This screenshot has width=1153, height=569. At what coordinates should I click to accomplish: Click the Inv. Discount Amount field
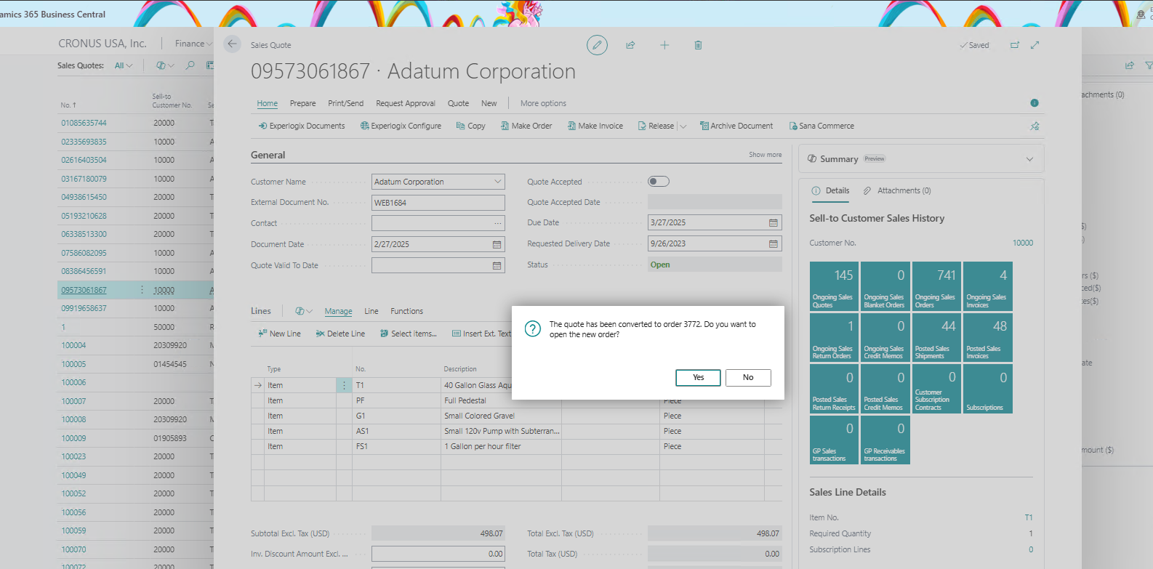[x=438, y=554]
